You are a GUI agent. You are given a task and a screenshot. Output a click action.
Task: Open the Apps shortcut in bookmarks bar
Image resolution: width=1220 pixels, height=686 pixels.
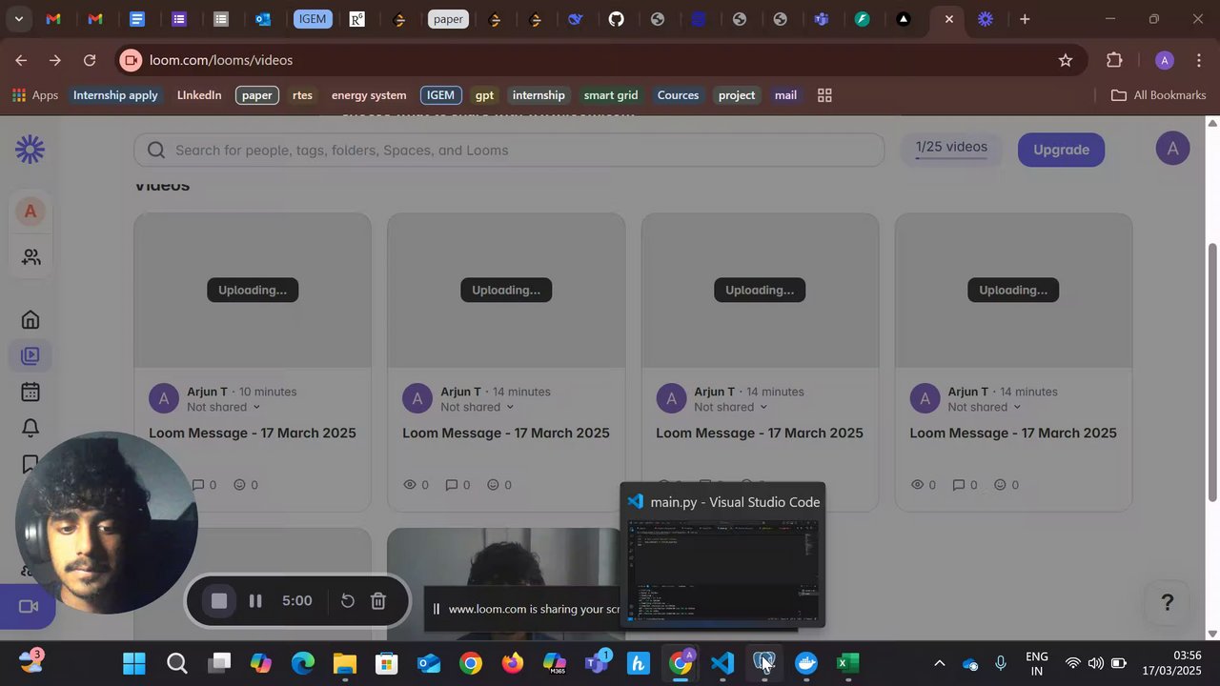coord(35,95)
